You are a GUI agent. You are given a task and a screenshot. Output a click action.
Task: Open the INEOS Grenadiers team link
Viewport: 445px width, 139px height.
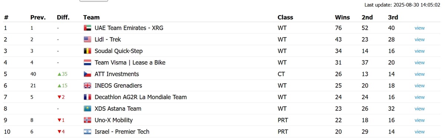tap(118, 86)
